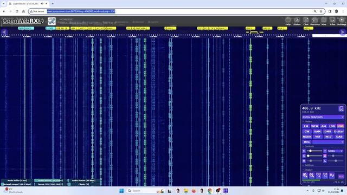The image size is (347, 195).
Task: Shift the band left with the arrow
Action: click(4, 32)
